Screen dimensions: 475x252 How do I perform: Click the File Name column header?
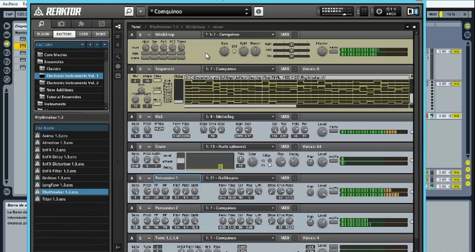click(71, 128)
